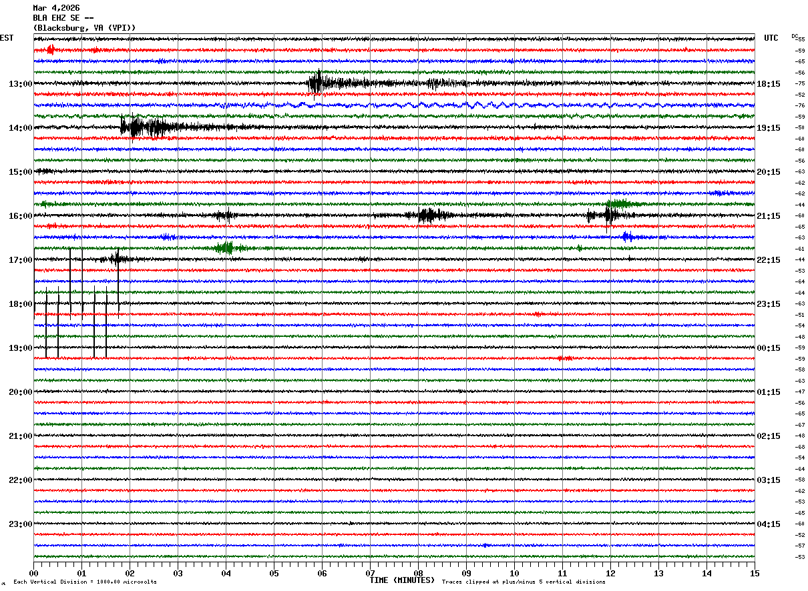808x591 pixels.
Task: Click the "TIME (MINUTES)" axis title
Action: [402, 580]
